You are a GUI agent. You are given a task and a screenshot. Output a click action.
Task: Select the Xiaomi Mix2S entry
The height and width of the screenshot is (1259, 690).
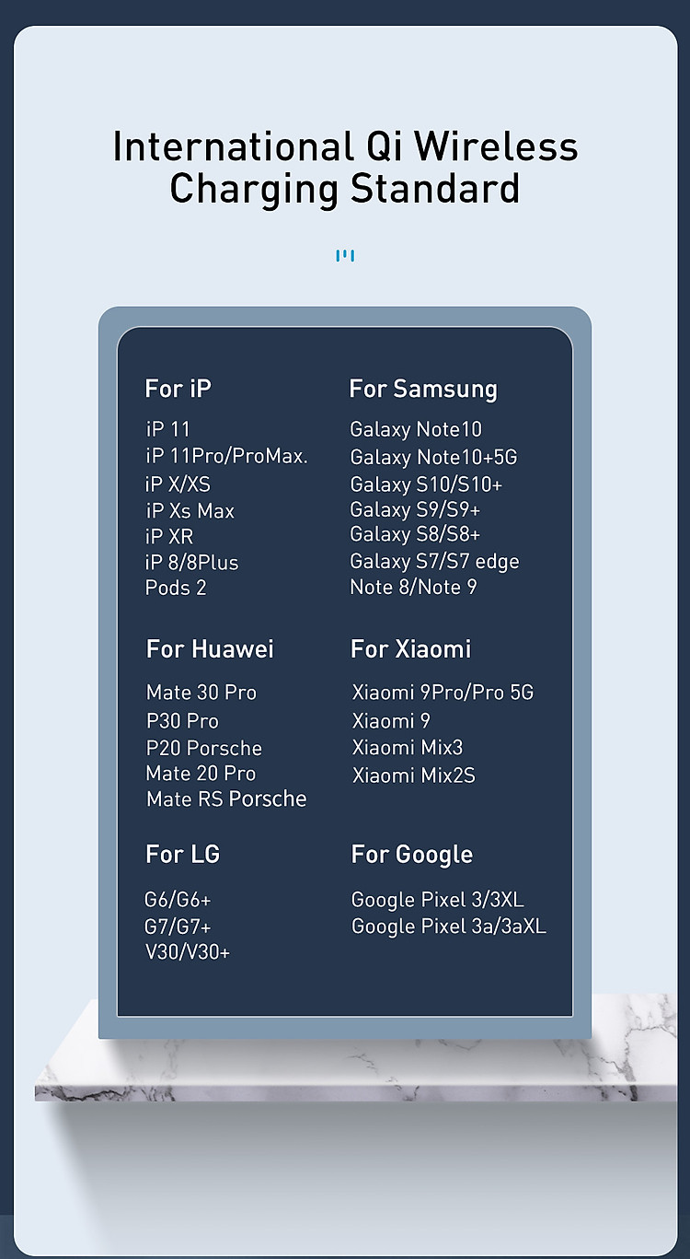(x=414, y=775)
